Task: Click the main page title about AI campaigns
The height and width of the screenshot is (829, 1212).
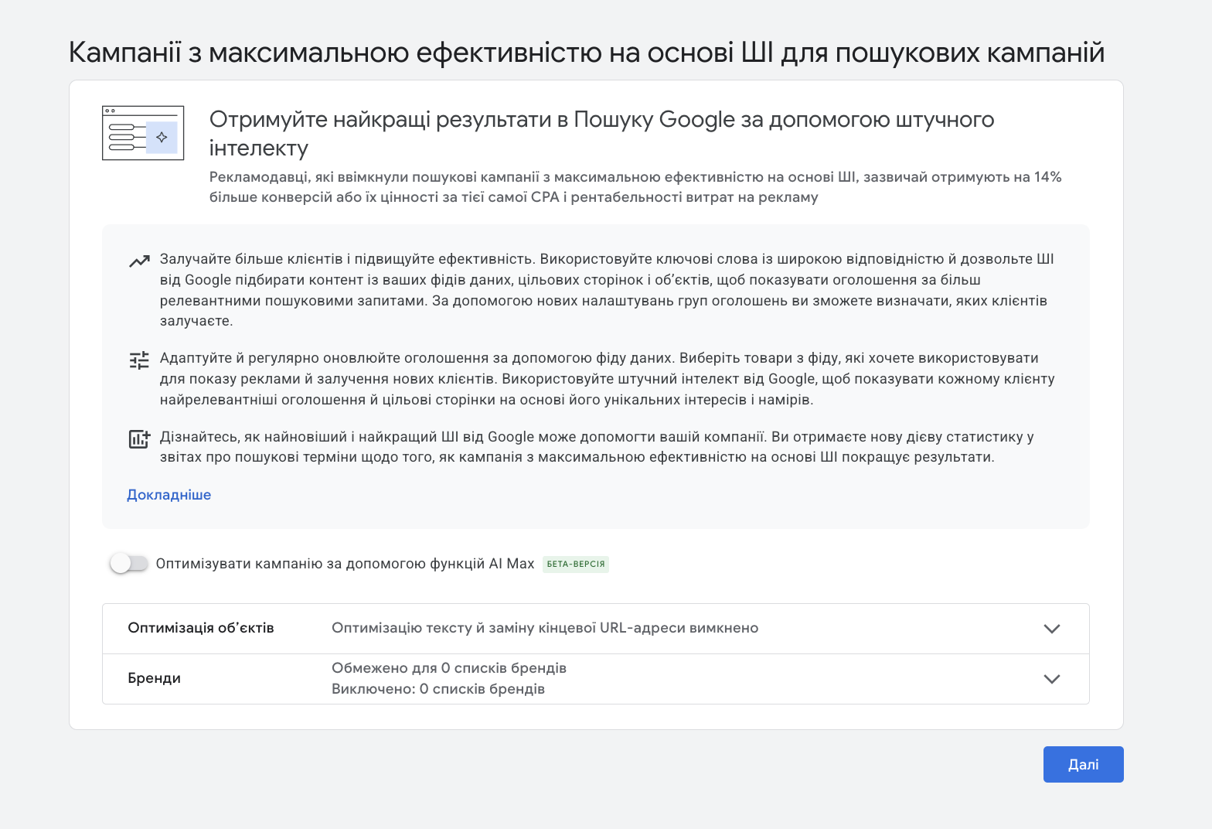Action: pyautogui.click(x=586, y=53)
